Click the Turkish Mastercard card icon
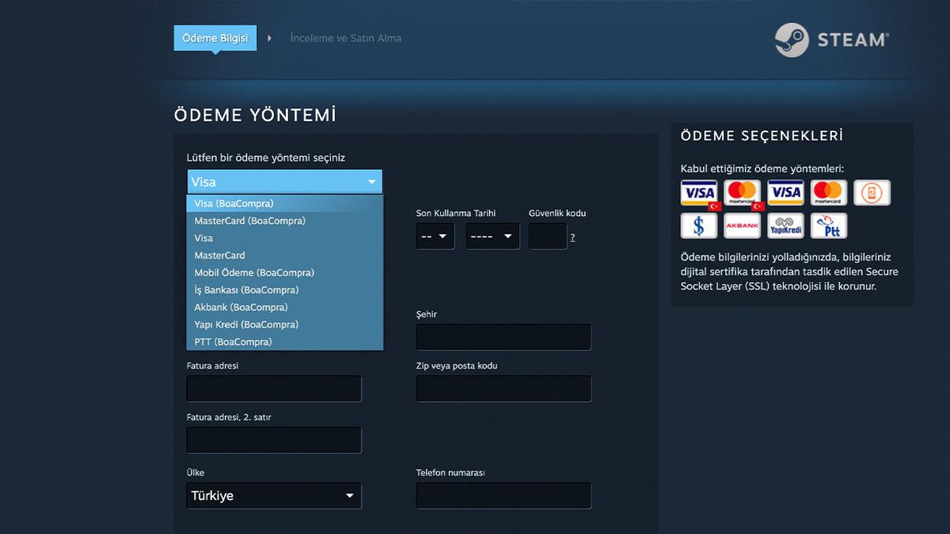This screenshot has height=534, width=950. point(742,192)
